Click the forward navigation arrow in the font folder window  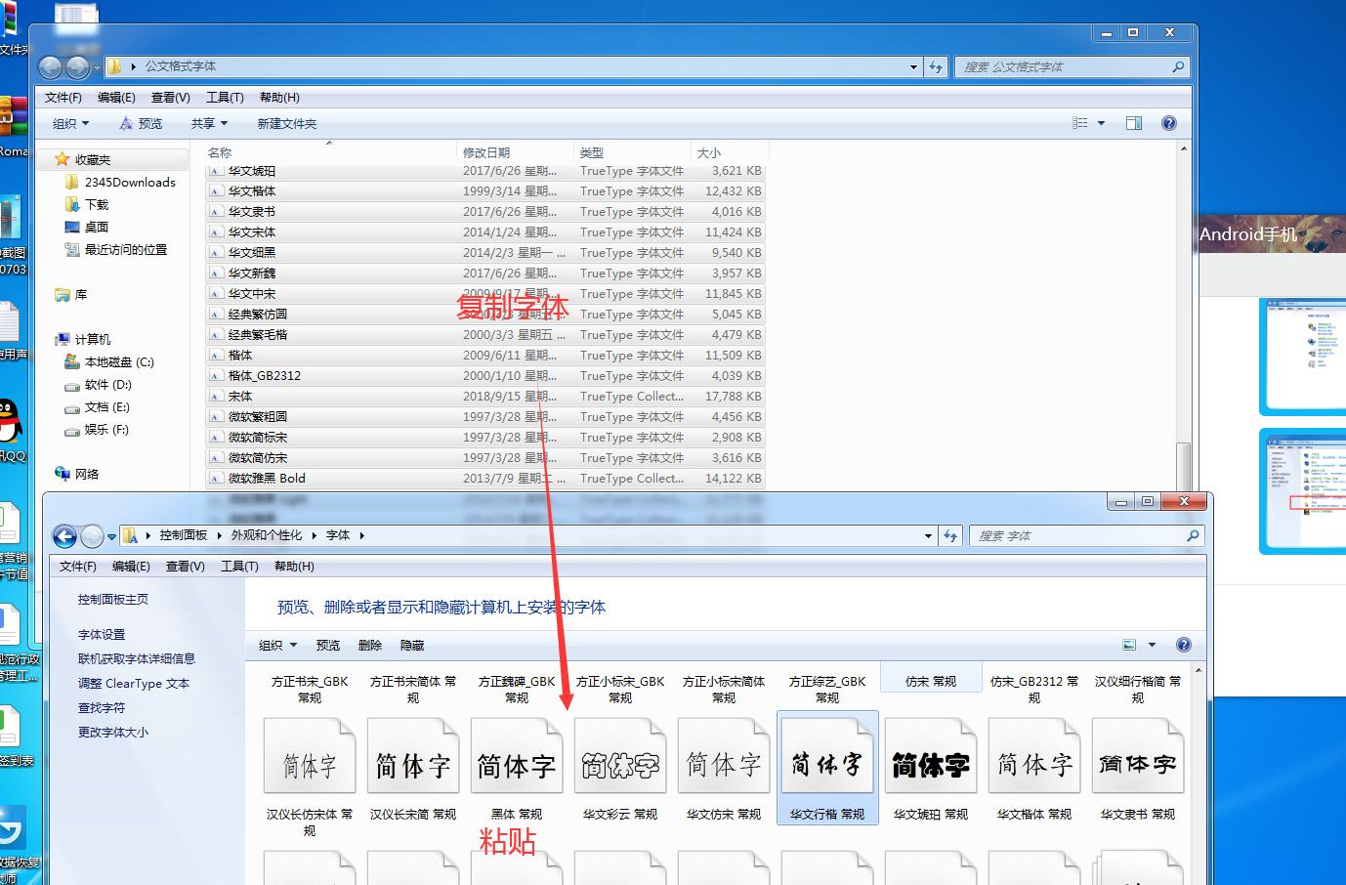pos(76,66)
